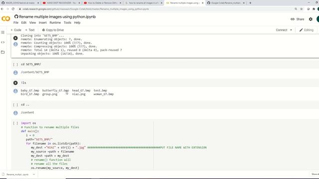Click Copy to Drive button
Viewport: 319px width, 179px height.
tap(53, 30)
